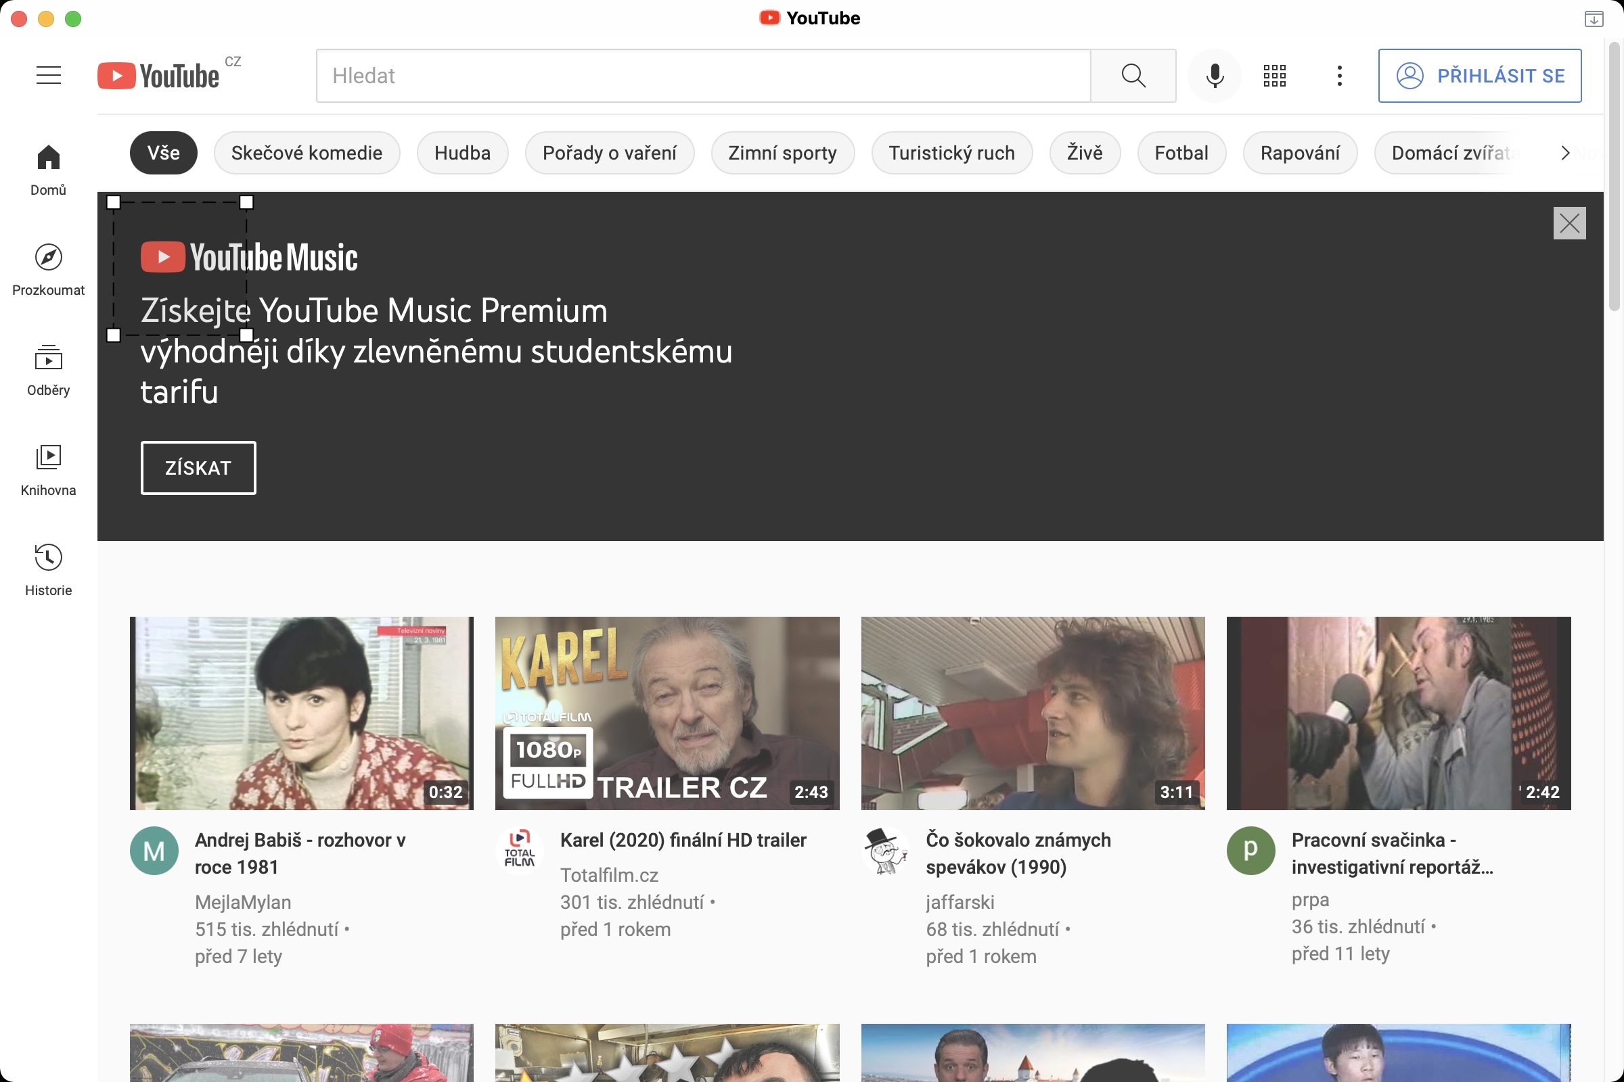Select the Zimní sporty filter chip
The image size is (1624, 1082).
point(782,153)
